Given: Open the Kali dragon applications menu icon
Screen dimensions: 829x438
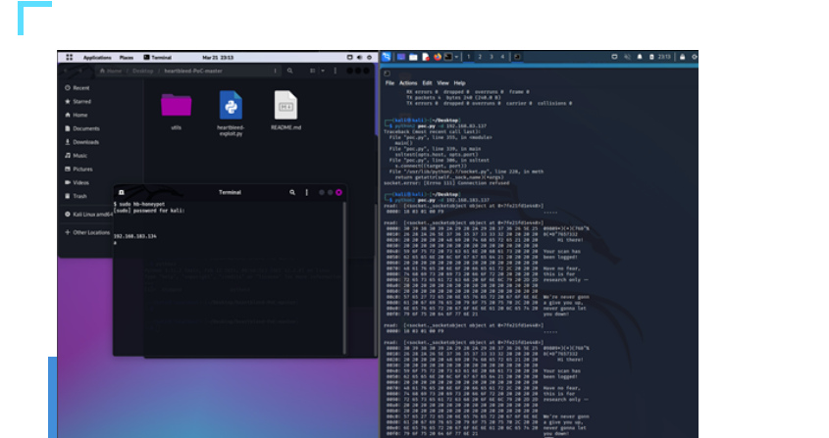Looking at the screenshot, I should (x=387, y=57).
